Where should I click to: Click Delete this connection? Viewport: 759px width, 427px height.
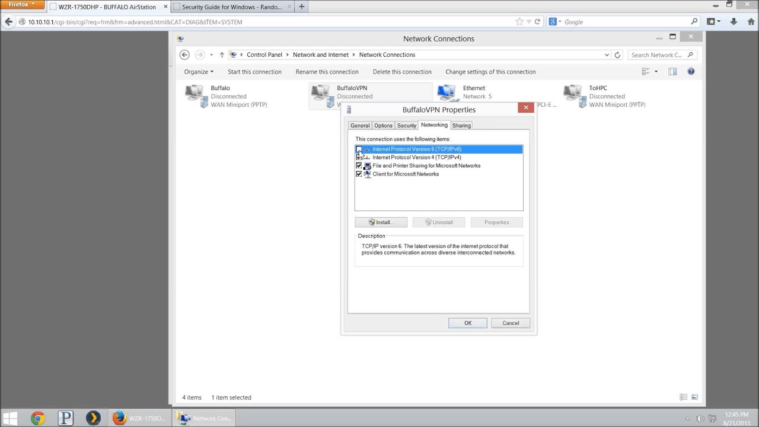(x=402, y=72)
